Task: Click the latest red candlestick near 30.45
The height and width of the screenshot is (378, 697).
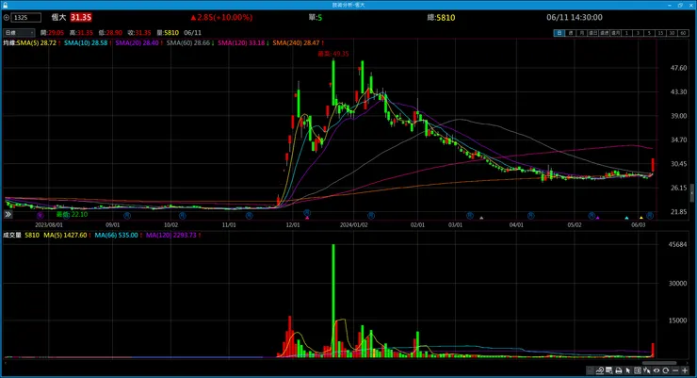Action: point(653,165)
